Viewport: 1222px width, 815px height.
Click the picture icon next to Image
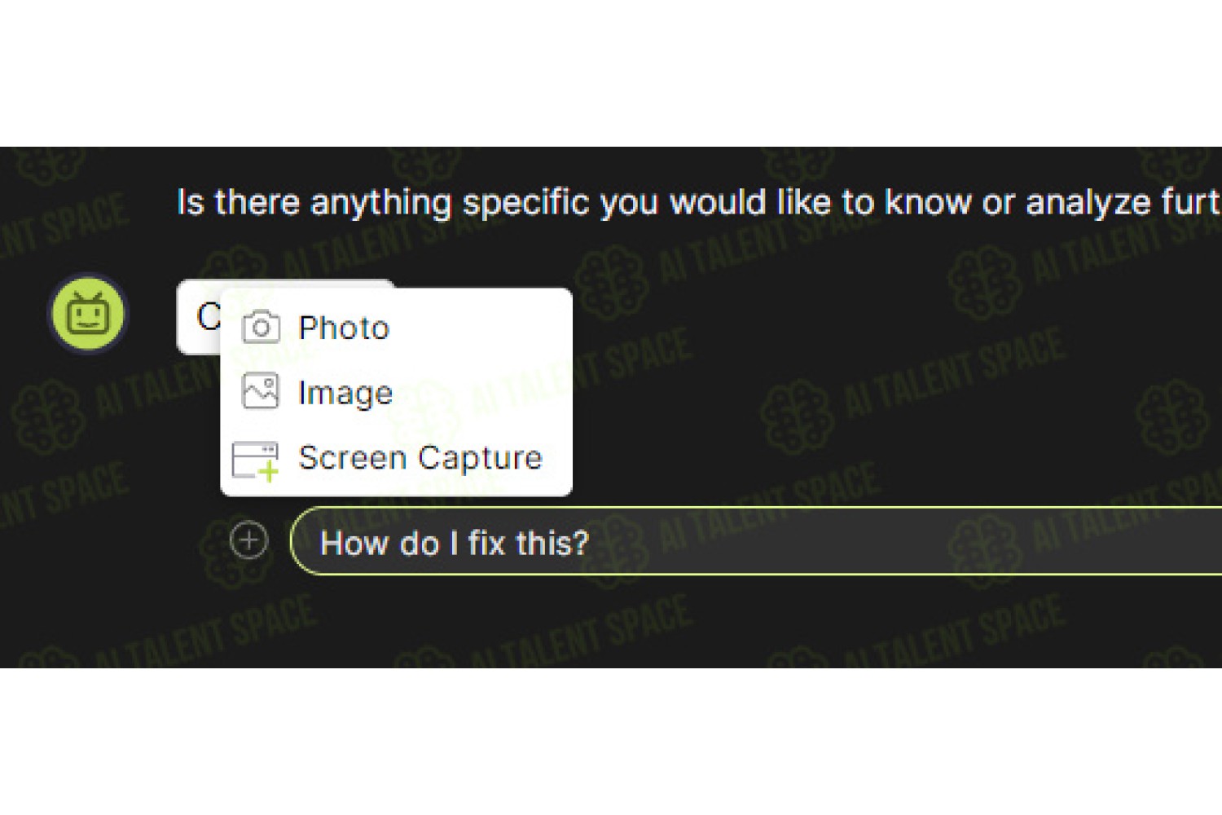[261, 391]
